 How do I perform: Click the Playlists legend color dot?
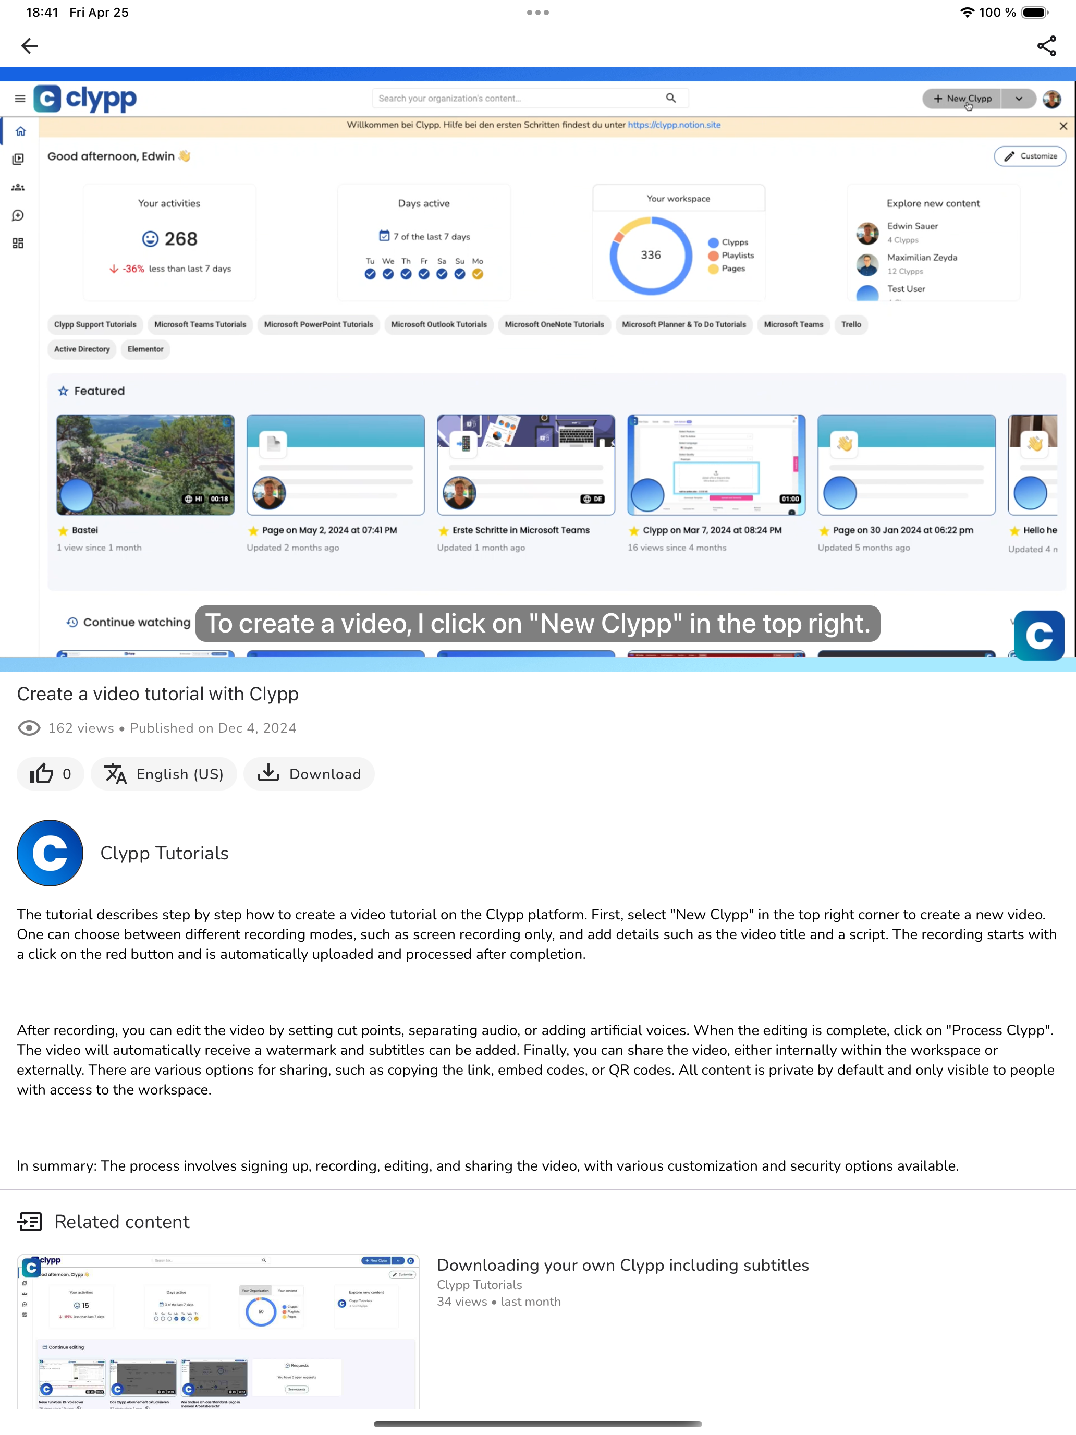point(713,256)
